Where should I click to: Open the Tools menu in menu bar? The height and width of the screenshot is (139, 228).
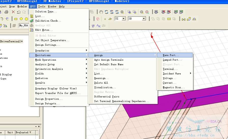[x=42, y=6]
